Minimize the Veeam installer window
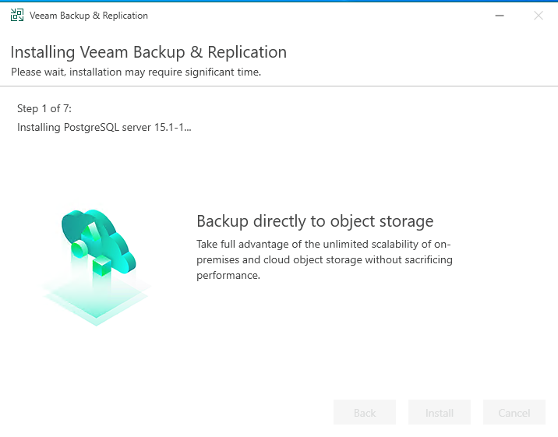Viewport: 558px width, 437px height. 498,16
